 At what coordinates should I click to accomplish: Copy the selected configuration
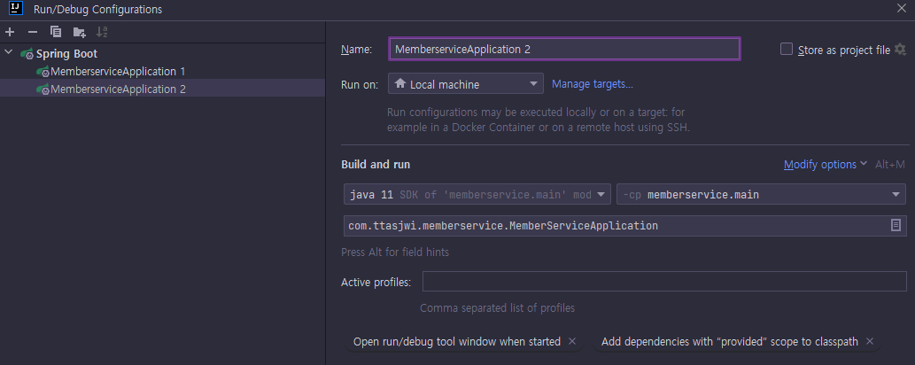(56, 32)
